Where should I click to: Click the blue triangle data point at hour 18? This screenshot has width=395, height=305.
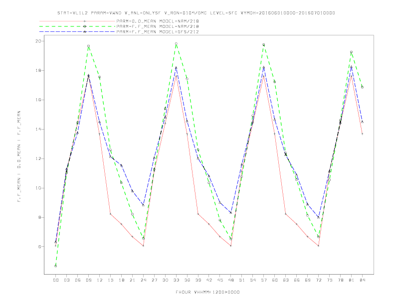click(x=121, y=165)
